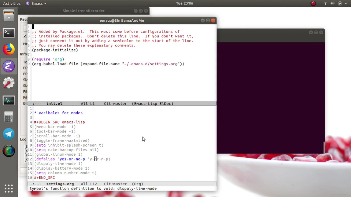
Task: Open the Wi-Fi status icon
Action: 325,3
